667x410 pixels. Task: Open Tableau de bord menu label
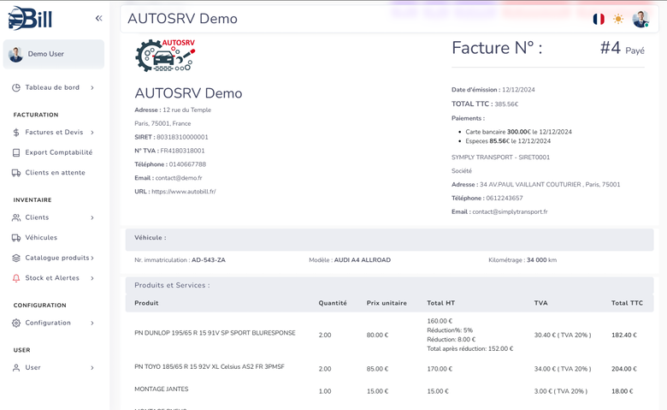52,87
